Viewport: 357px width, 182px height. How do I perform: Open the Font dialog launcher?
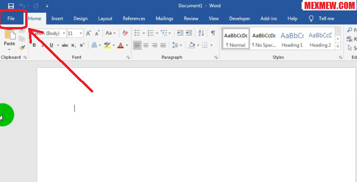[128, 58]
